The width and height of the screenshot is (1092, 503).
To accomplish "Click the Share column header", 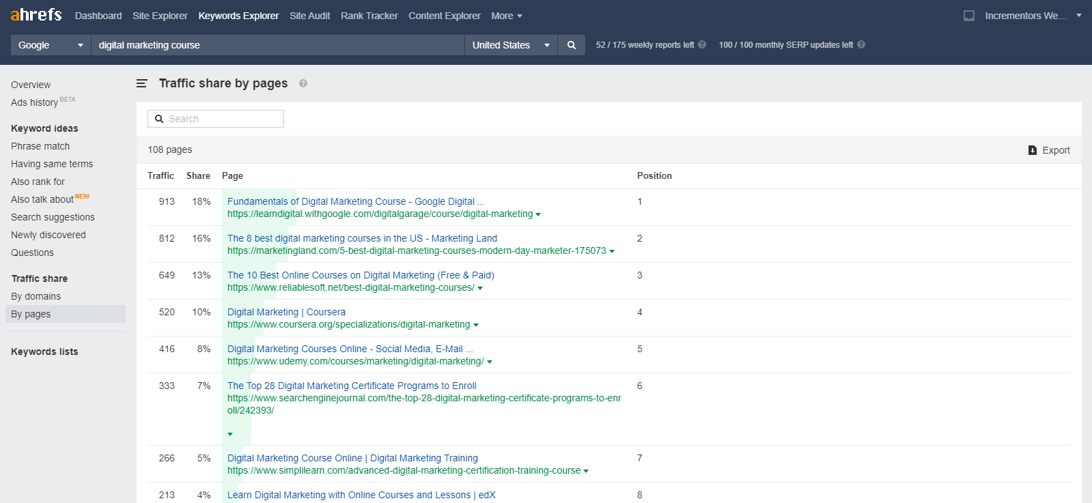I will click(x=198, y=175).
